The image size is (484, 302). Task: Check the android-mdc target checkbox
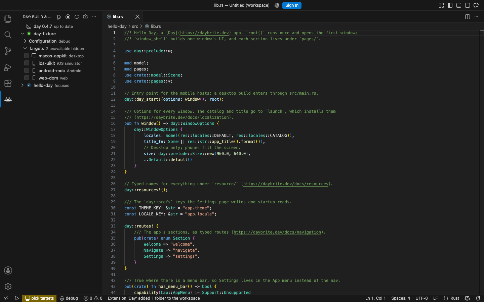(27, 70)
